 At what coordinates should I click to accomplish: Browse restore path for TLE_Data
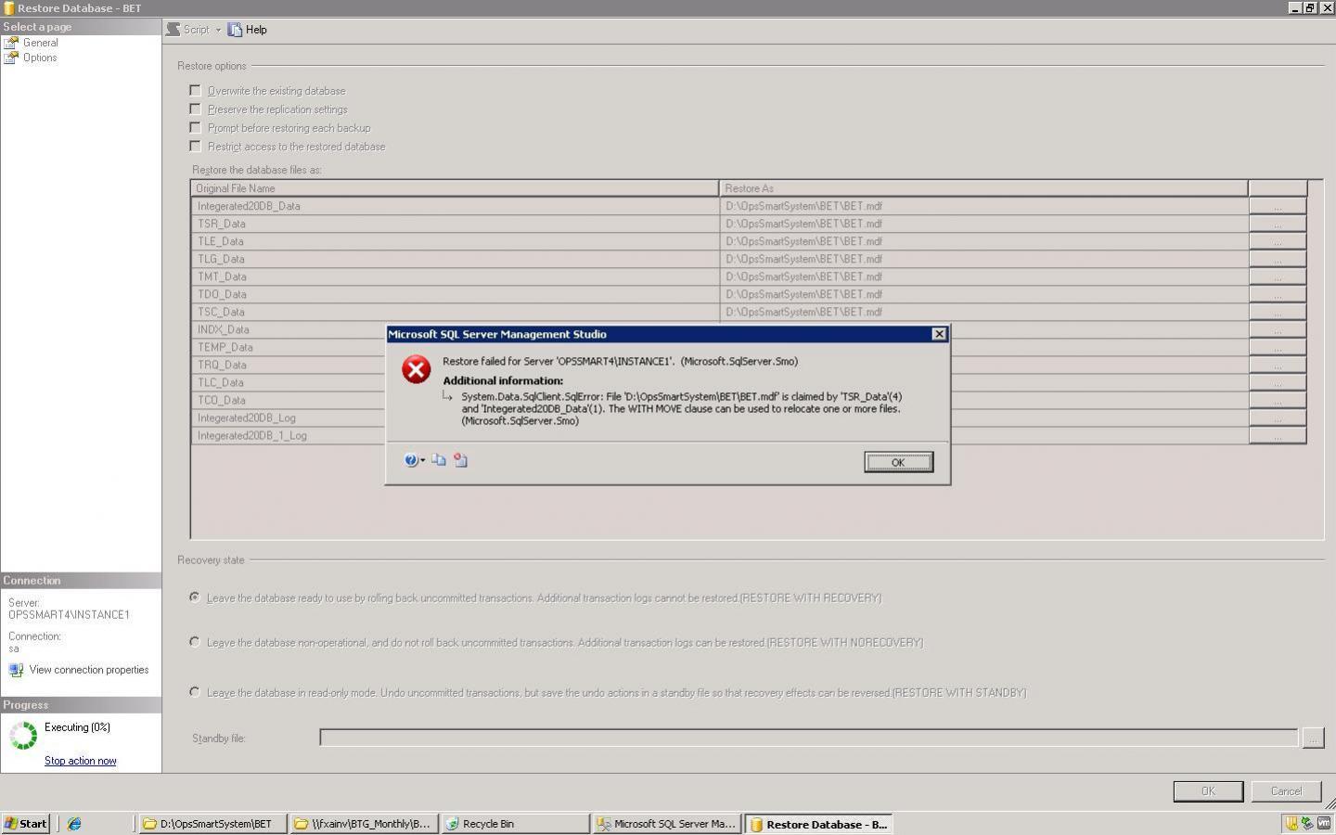pos(1278,241)
